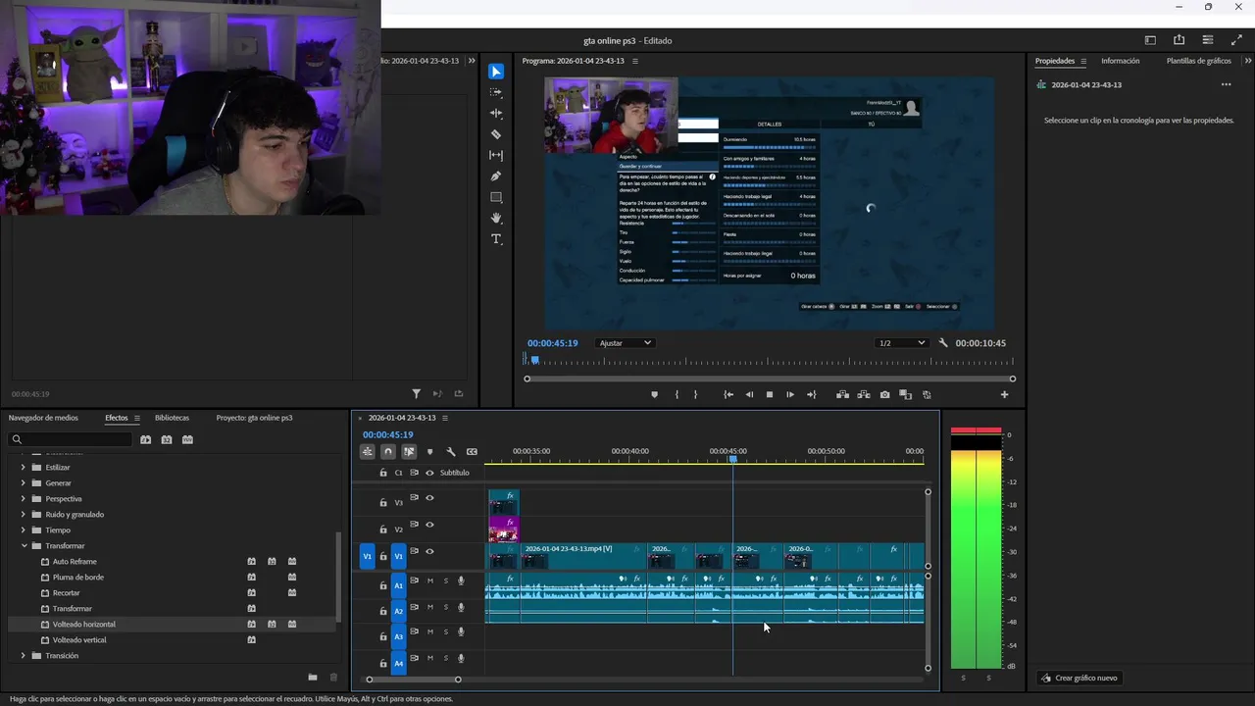Open Navegador de medios tab
Image resolution: width=1255 pixels, height=706 pixels.
[x=43, y=418]
